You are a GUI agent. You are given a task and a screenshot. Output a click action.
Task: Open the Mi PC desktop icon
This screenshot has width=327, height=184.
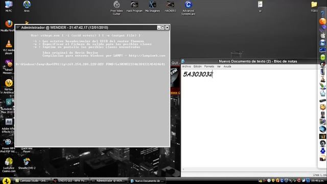(x=9, y=6)
